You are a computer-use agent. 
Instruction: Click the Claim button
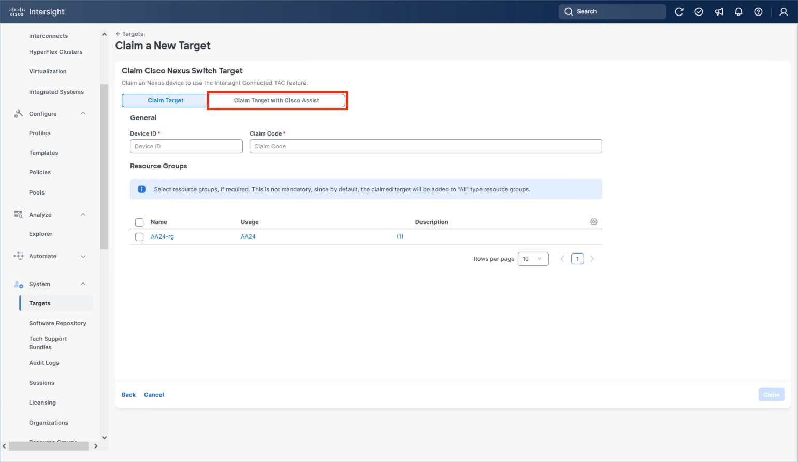771,395
